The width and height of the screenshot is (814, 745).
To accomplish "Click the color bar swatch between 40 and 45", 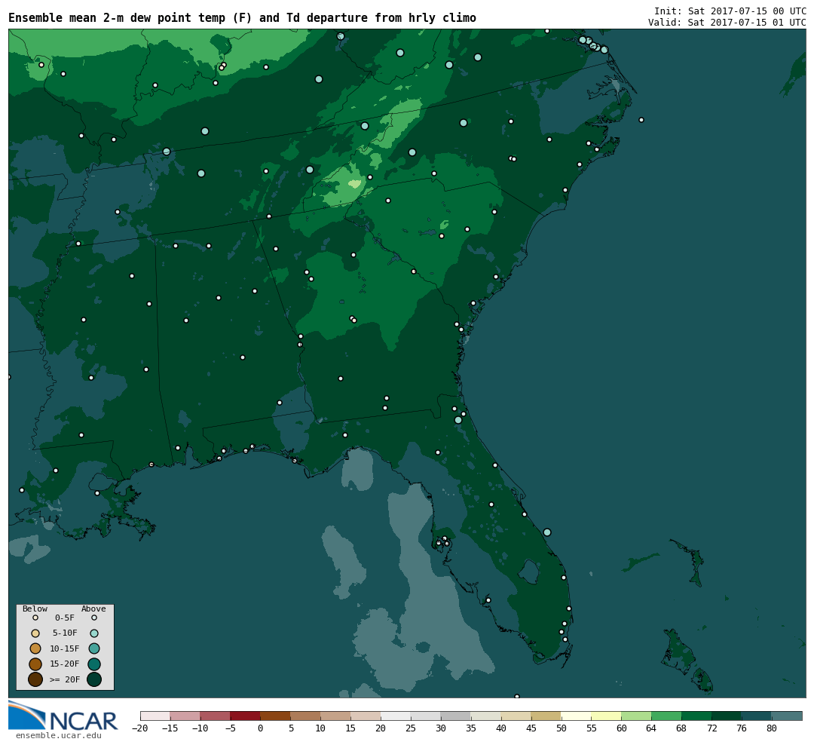I will tap(516, 716).
